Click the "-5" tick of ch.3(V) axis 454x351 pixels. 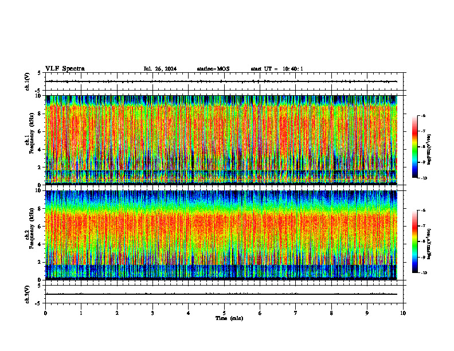coord(38,303)
